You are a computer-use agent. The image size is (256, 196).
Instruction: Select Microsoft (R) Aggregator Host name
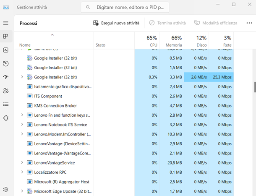pos(62,182)
